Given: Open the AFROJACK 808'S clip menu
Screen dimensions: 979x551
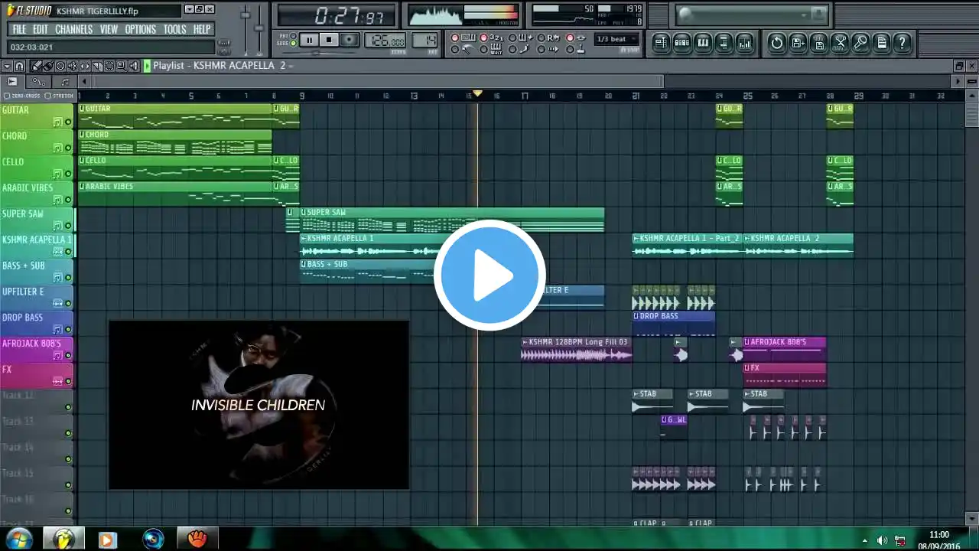Looking at the screenshot, I should tap(747, 342).
